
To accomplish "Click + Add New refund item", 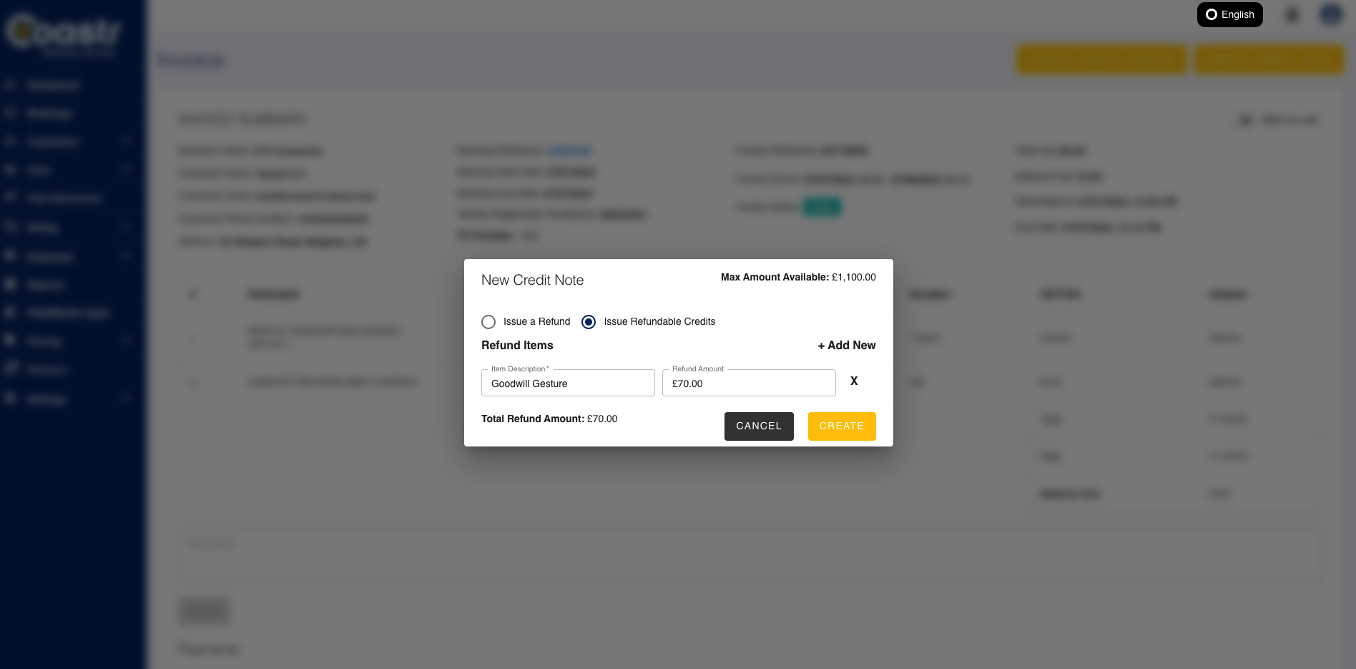I will point(847,346).
